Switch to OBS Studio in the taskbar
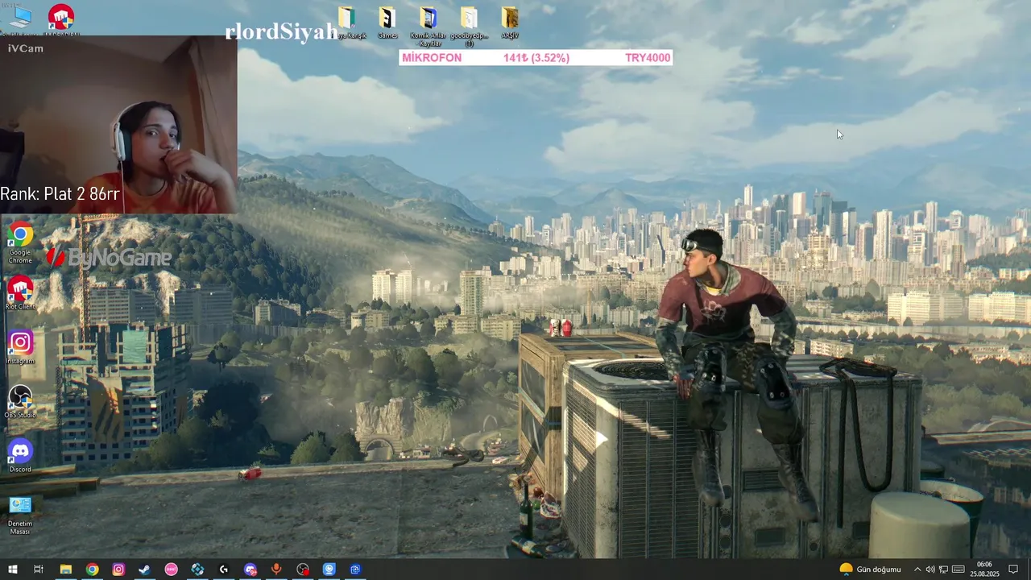This screenshot has width=1031, height=580. (x=303, y=570)
